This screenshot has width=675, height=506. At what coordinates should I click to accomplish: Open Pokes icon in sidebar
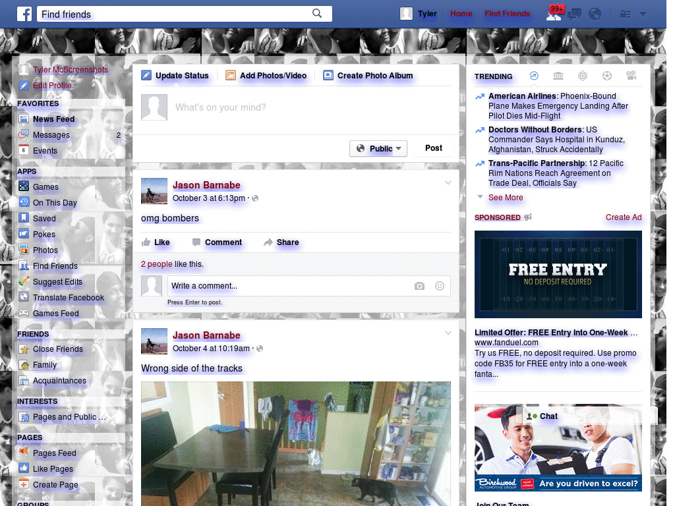(x=24, y=234)
